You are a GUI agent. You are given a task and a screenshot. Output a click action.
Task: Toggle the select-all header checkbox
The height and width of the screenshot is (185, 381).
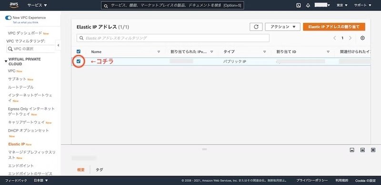pos(79,51)
